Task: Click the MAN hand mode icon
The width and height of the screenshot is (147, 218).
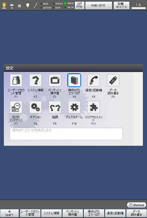Action: (4, 6)
